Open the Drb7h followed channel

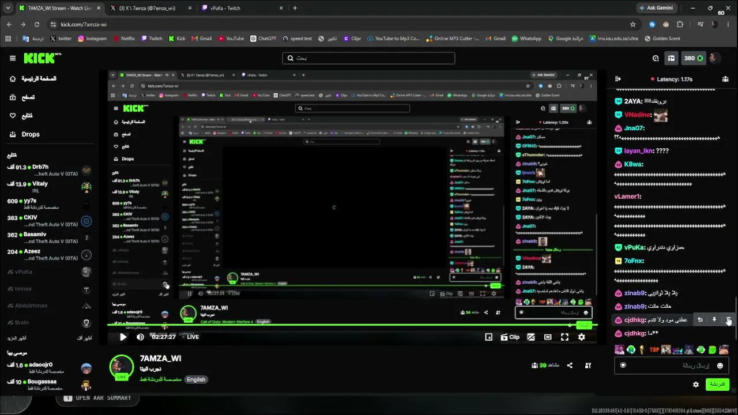pyautogui.click(x=50, y=170)
